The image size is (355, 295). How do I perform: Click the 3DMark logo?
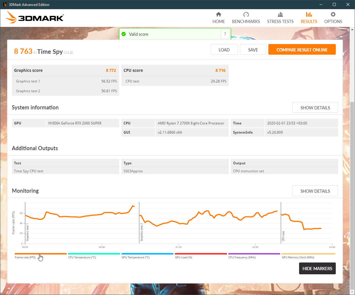coord(34,18)
